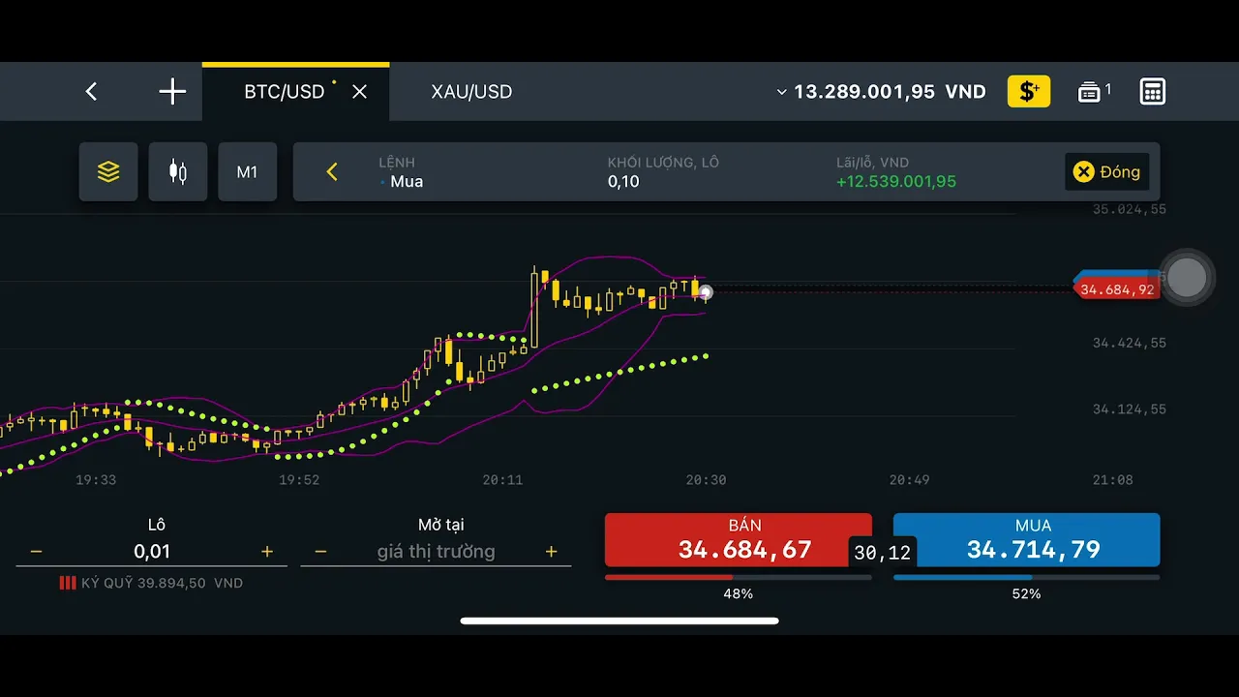Switch to the BTC/USD tab
Image resolution: width=1239 pixels, height=697 pixels.
[284, 92]
